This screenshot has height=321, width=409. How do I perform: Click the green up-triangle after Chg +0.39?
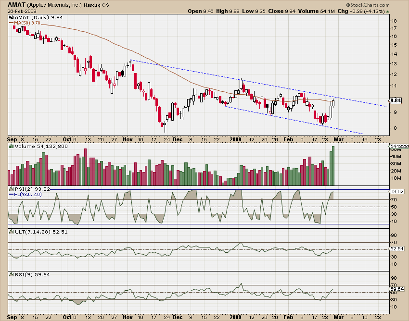[x=388, y=12]
